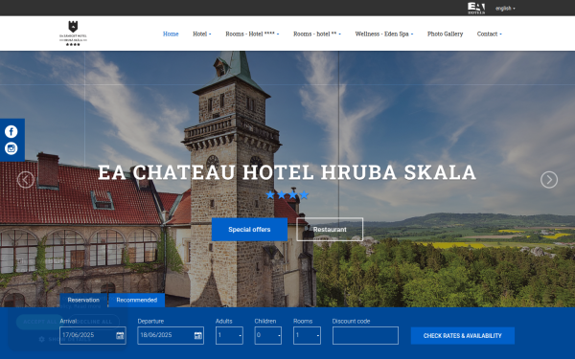The image size is (575, 359).
Task: Switch to the Reservation tab
Action: 83,300
